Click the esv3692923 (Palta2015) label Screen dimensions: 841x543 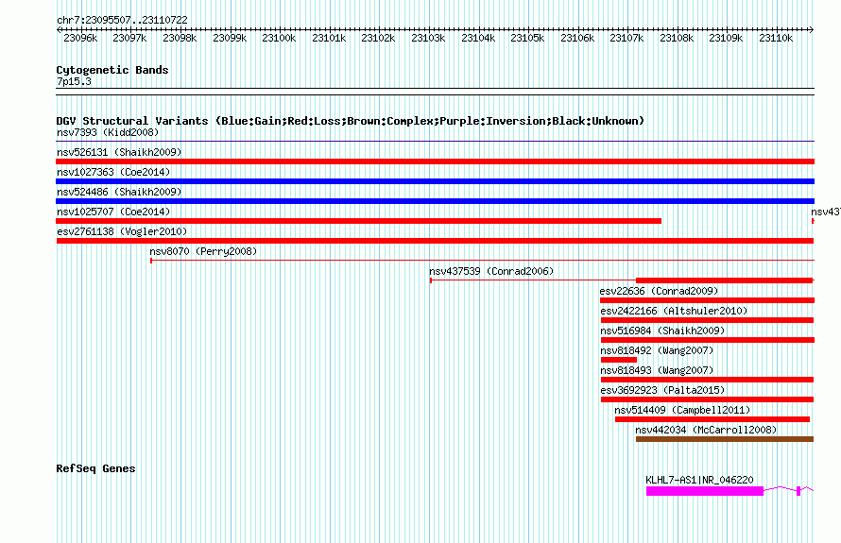(x=662, y=390)
